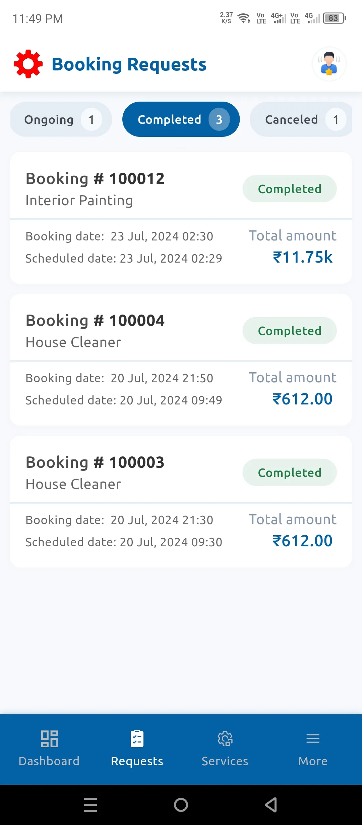Open the user profile avatar
Screen dimensions: 362x825
[x=329, y=64]
